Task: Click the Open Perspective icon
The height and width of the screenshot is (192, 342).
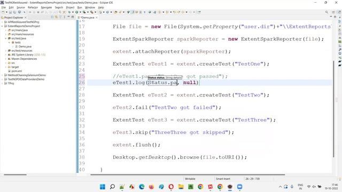Action: pyautogui.click(x=333, y=12)
